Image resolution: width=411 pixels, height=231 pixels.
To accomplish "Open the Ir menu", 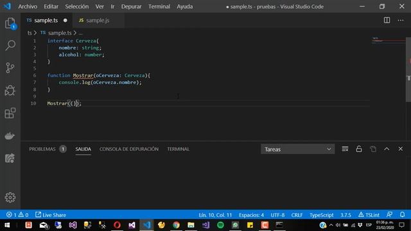I will point(112,6).
